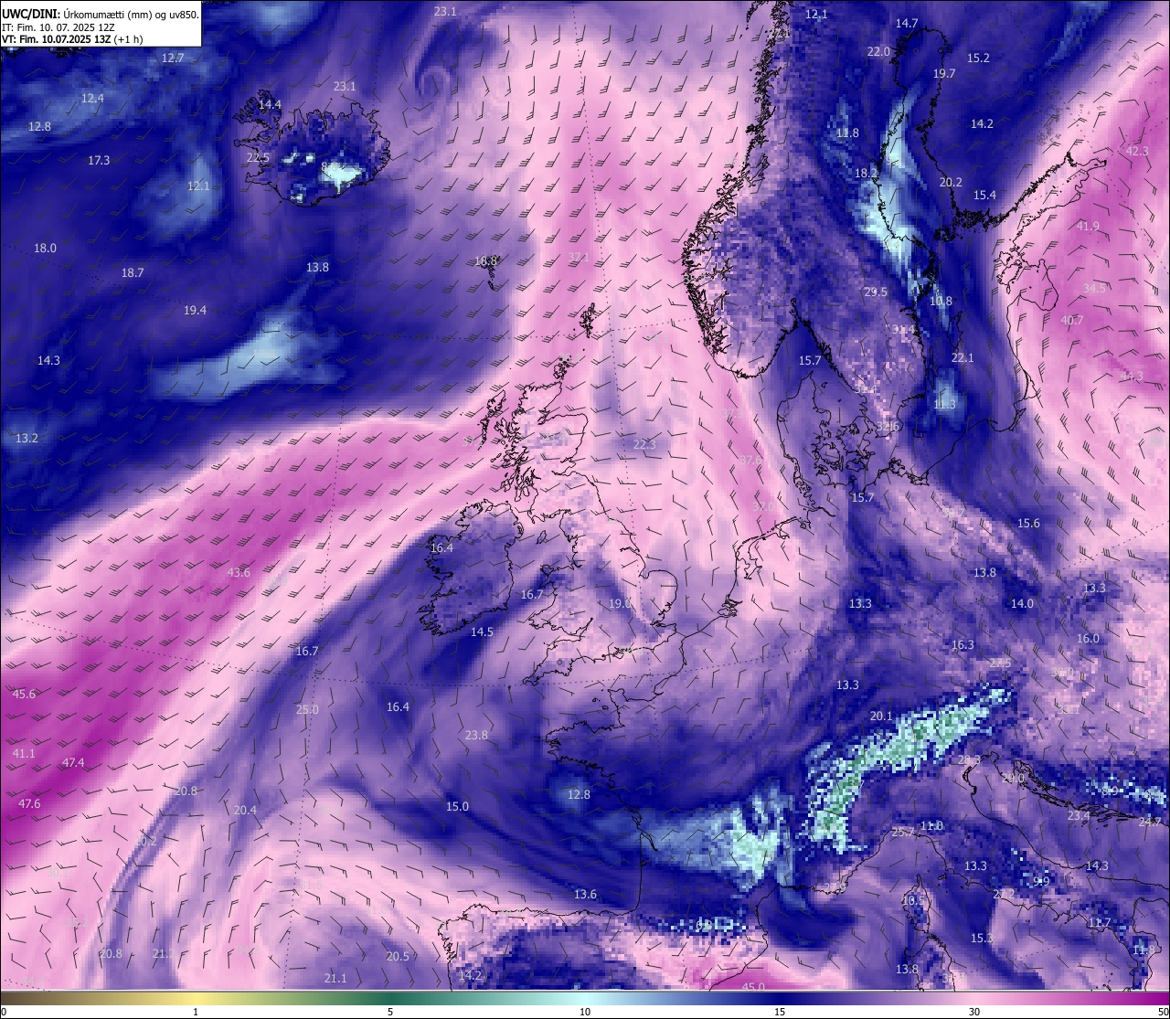This screenshot has width=1170, height=1019.
Task: Select the 10.8 value in the Baltic
Action: 941,301
